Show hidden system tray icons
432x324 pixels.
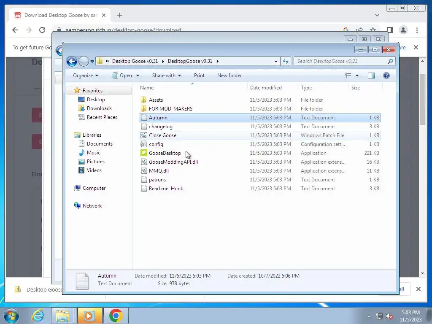coord(369,316)
